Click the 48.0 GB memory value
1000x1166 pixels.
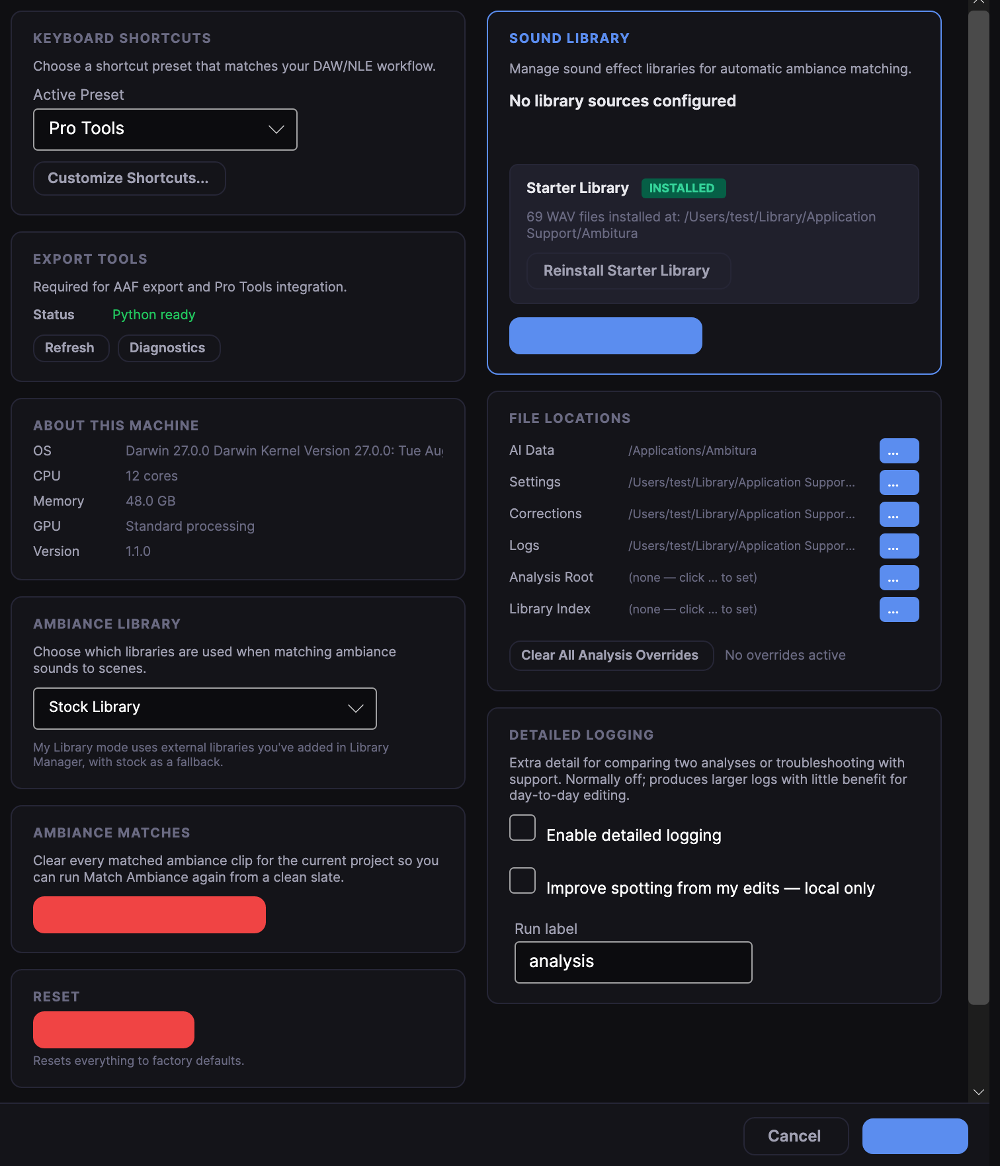coord(151,502)
